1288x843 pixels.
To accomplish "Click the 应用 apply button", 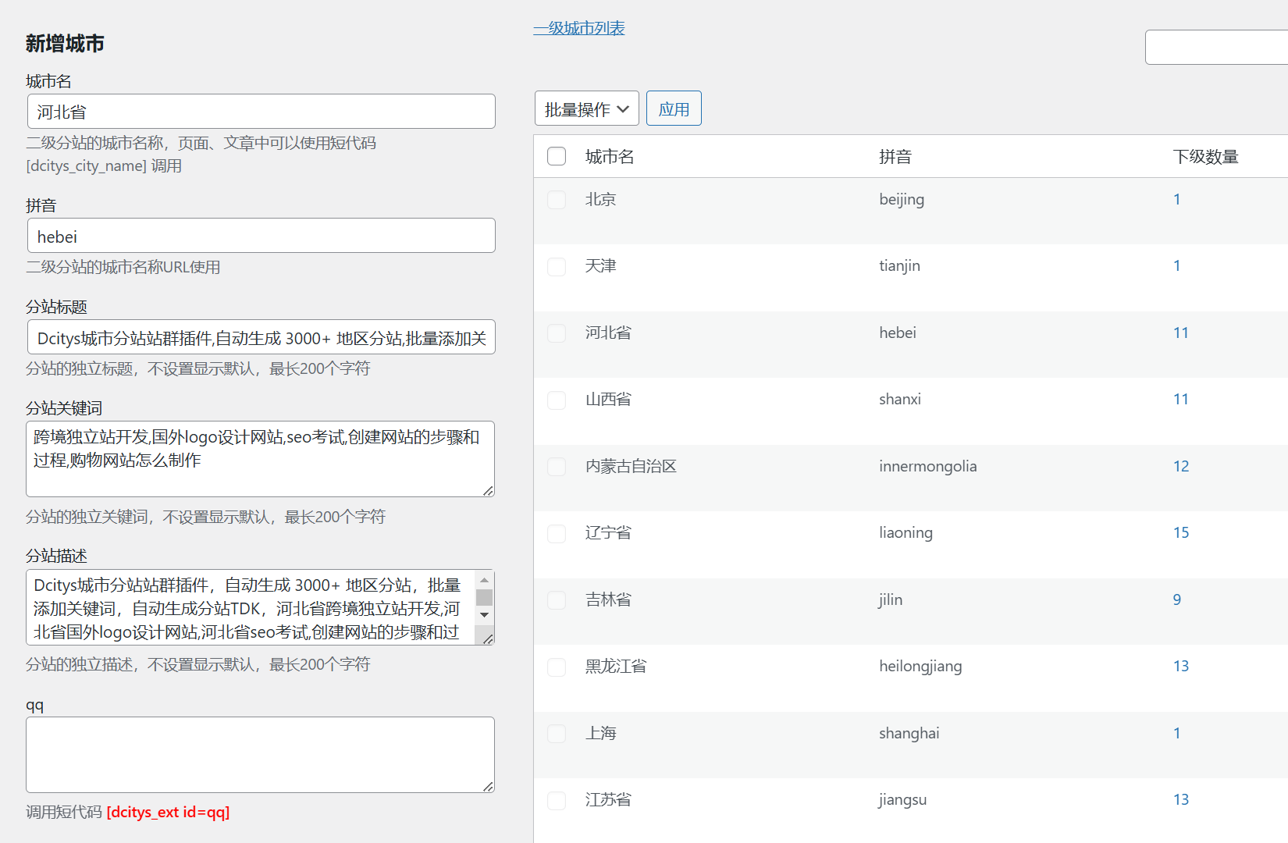I will [674, 108].
